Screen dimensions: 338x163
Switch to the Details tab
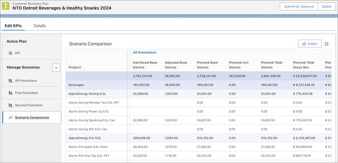coord(40,26)
